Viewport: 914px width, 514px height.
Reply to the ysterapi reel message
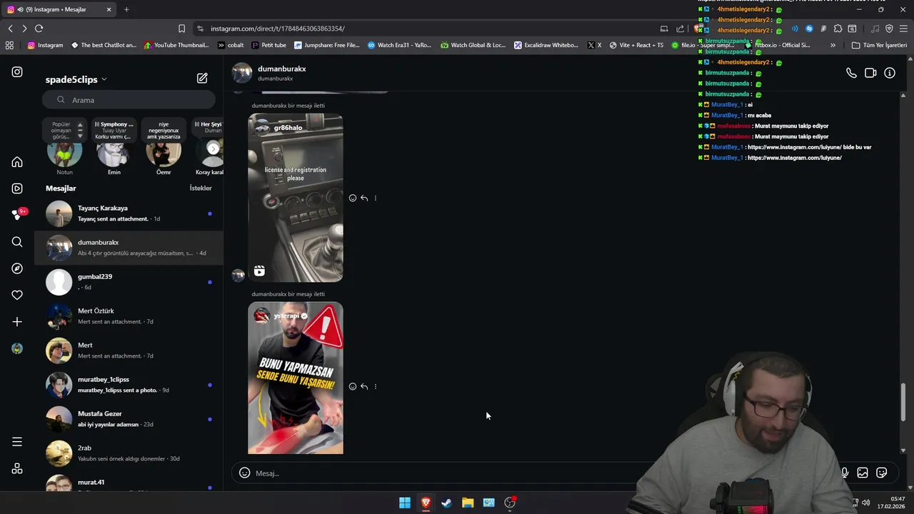point(364,386)
